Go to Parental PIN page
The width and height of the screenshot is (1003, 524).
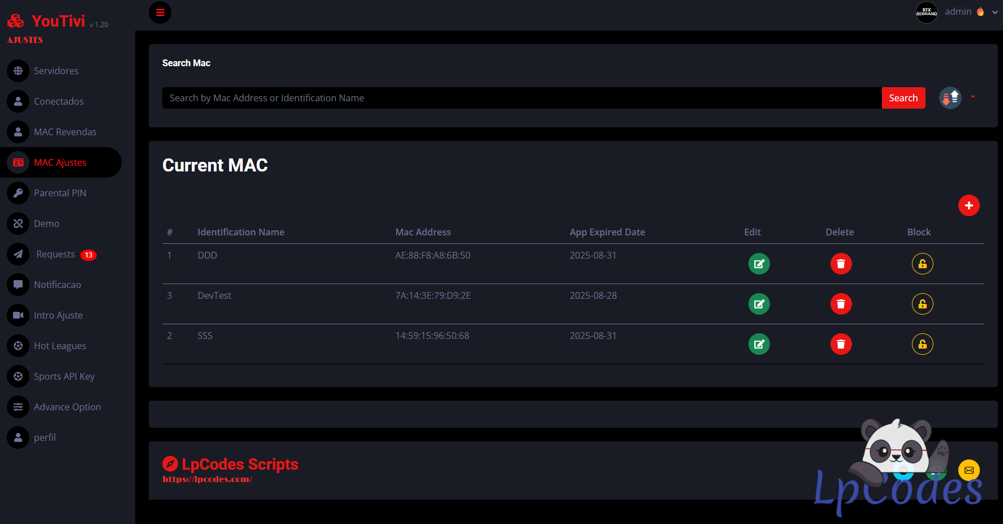point(60,193)
